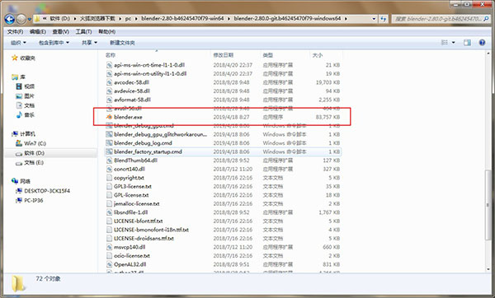This screenshot has width=495, height=298.
Task: Go back using the Back arrow button
Action: (x=10, y=19)
